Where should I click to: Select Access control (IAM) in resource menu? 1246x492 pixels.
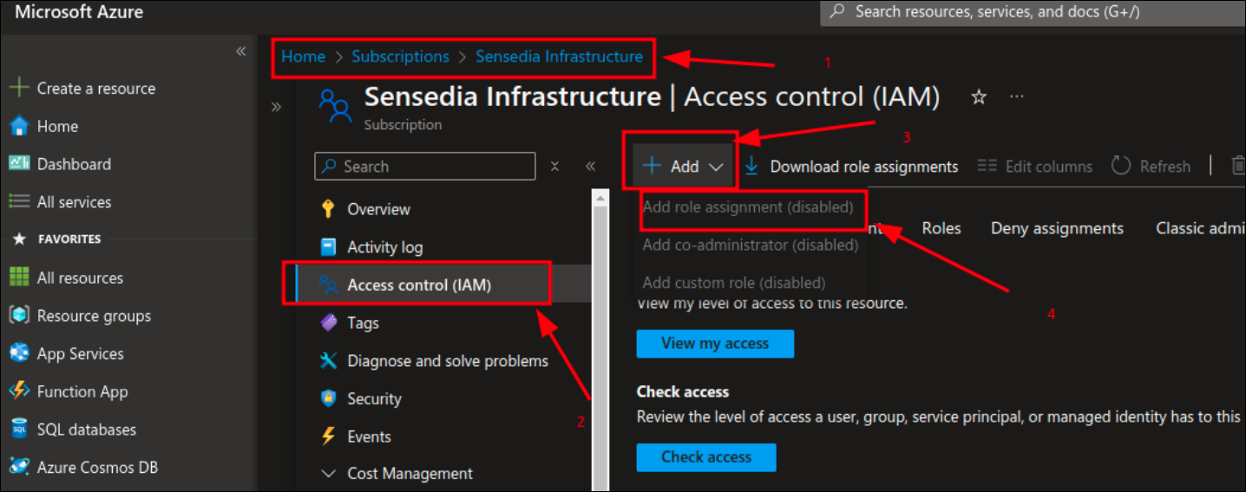pyautogui.click(x=418, y=285)
